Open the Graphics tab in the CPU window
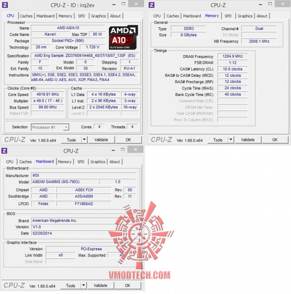Image resolution: width=291 pixels, height=294 pixels. pyautogui.click(x=98, y=16)
